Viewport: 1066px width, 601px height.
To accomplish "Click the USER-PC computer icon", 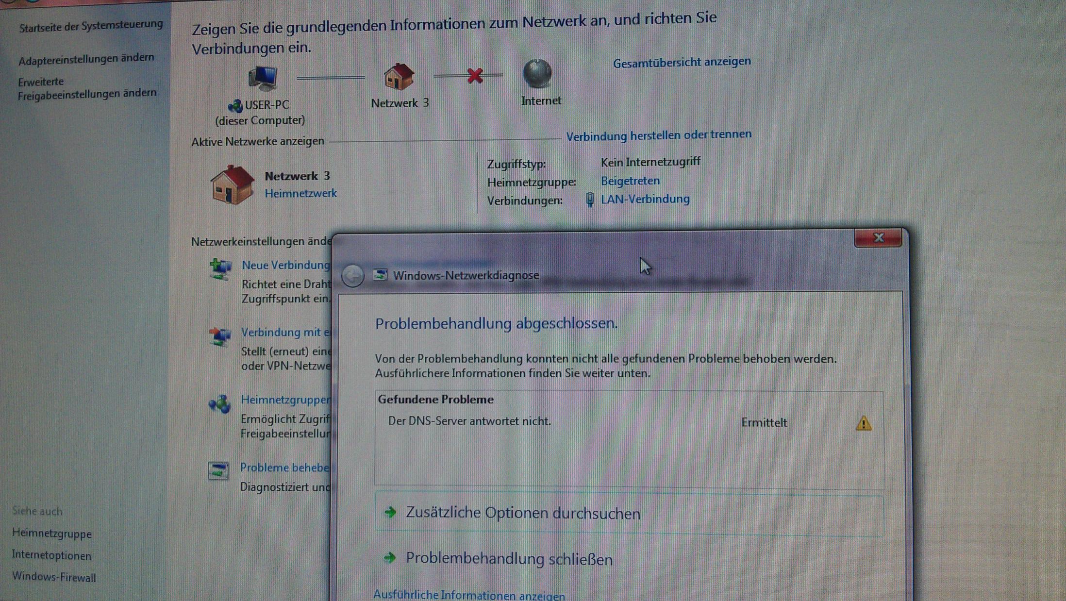I will 263,78.
